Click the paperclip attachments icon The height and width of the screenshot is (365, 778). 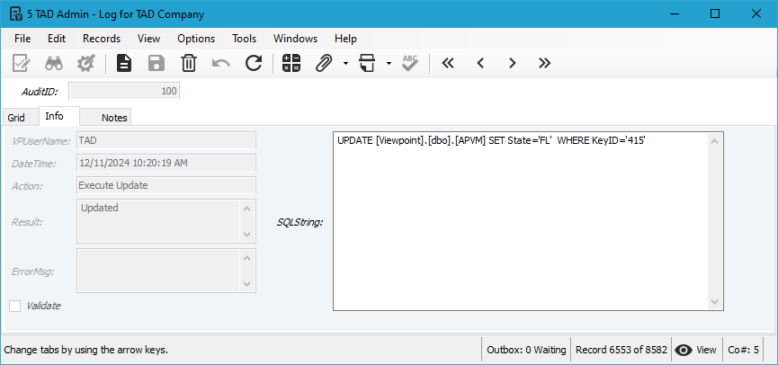point(324,63)
